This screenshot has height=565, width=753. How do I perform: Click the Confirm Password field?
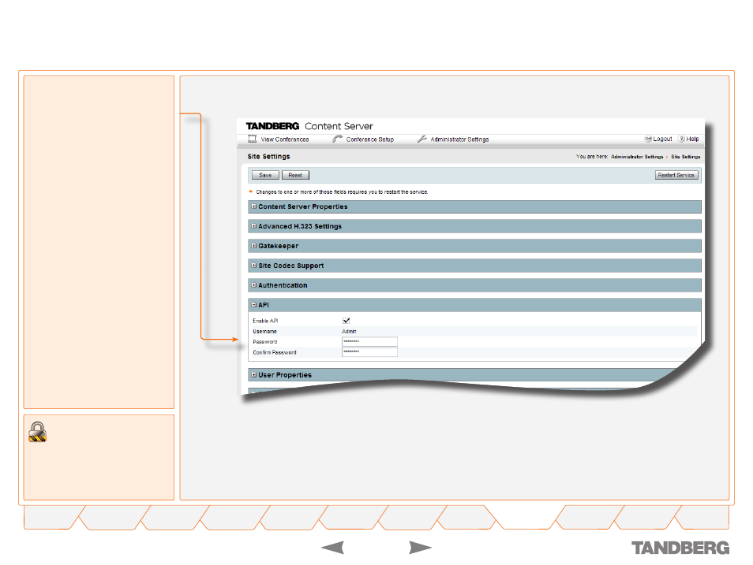[x=369, y=352]
